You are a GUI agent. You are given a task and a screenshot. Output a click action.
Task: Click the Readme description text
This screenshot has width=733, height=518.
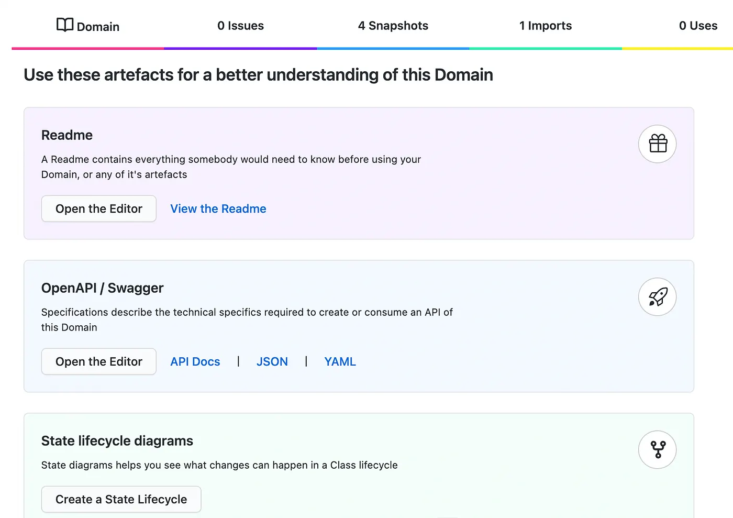click(231, 167)
